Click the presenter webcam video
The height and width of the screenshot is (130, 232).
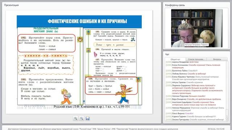coord(196,28)
